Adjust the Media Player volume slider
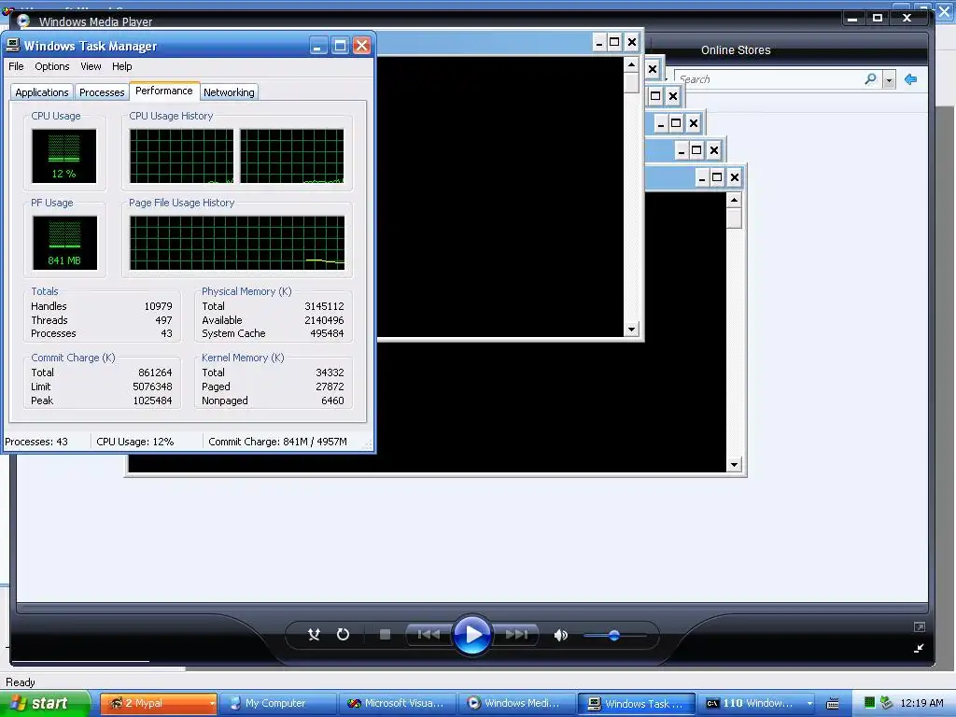Image resolution: width=956 pixels, height=717 pixels. click(614, 635)
